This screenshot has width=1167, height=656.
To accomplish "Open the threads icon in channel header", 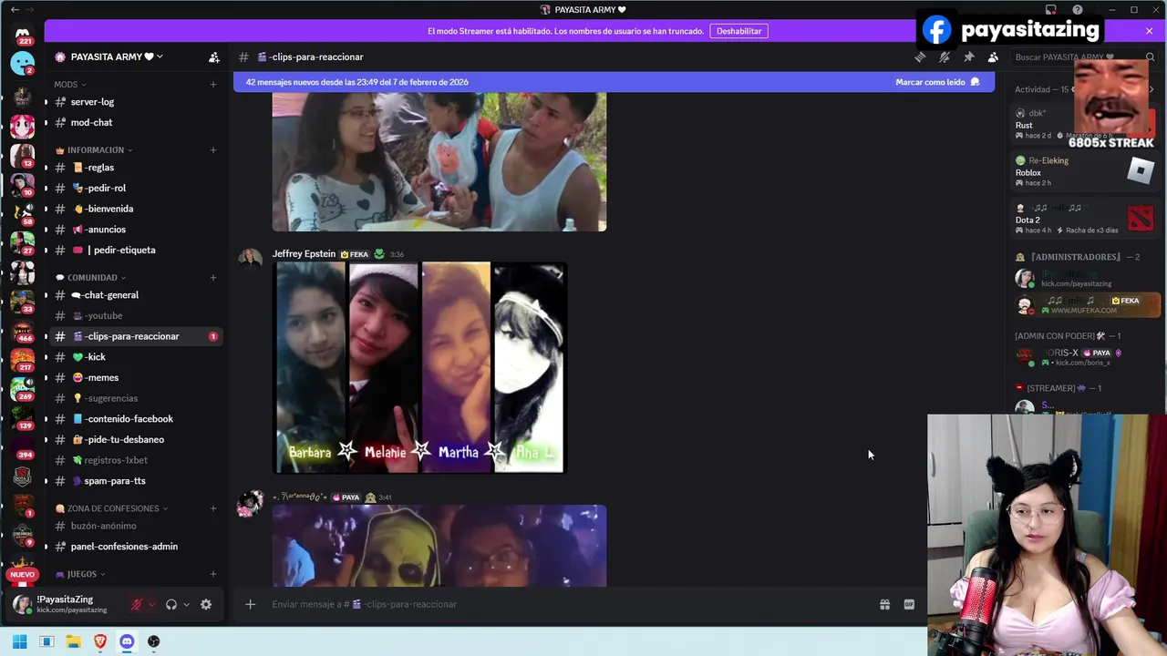I will [920, 56].
